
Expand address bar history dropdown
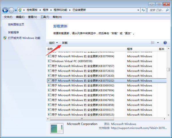coord(138,10)
